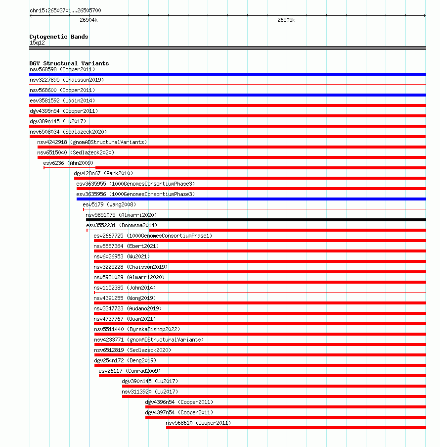
Task: Open the nsv568600 (Cooper2011) variant label
Action: click(62, 91)
